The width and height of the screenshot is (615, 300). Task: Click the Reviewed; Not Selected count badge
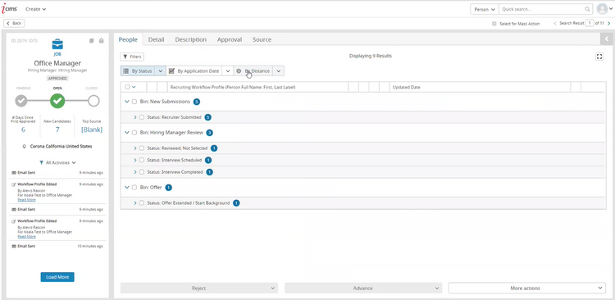(x=214, y=148)
